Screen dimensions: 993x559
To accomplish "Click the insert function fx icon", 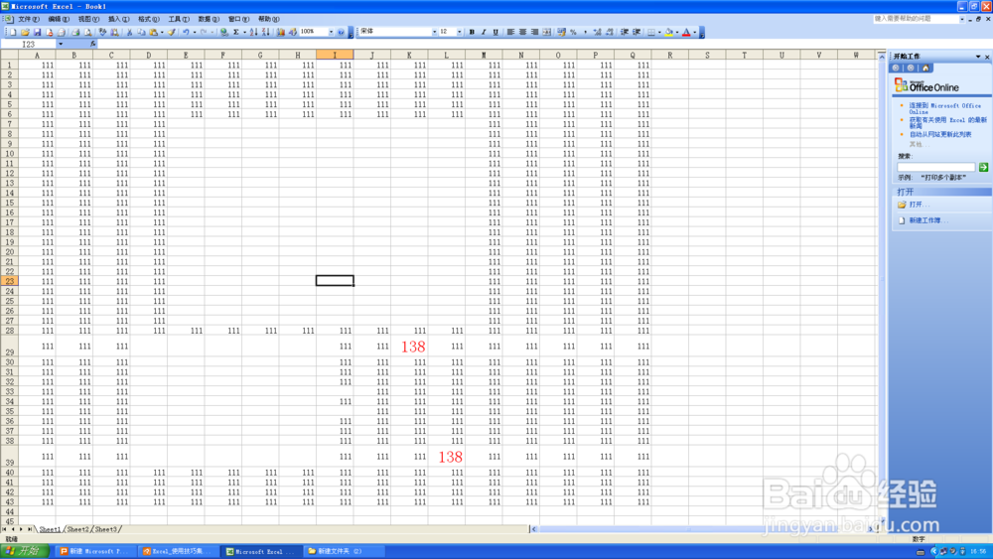I will pos(93,44).
